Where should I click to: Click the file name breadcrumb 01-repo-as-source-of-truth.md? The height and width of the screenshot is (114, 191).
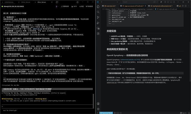167,9
